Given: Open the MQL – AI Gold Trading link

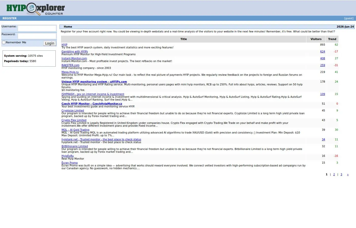Looking at the screenshot, I should 75,130.
